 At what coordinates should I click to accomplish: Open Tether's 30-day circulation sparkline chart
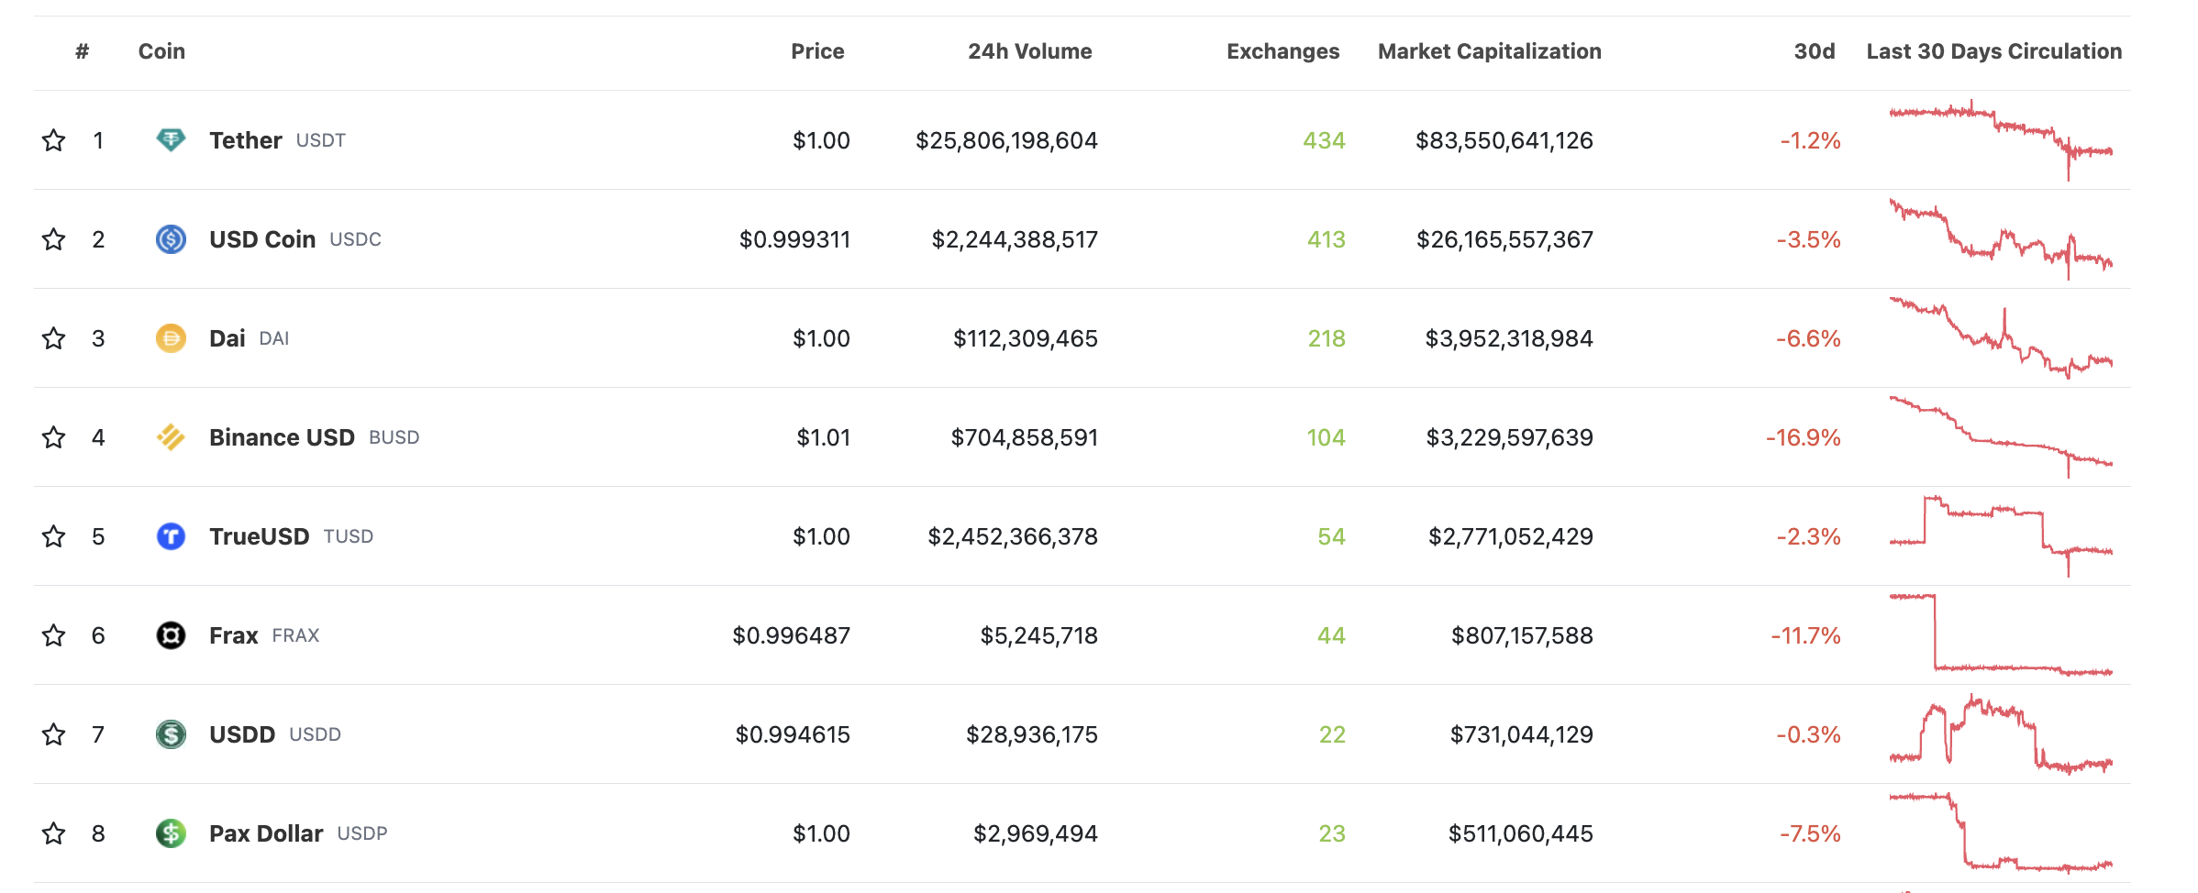point(2000,140)
